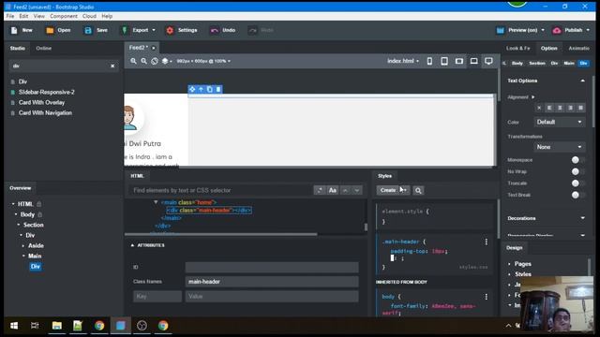
Task: Toggle match case Aa in HTML search
Action: point(333,190)
